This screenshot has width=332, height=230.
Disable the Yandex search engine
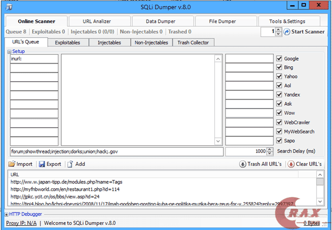point(279,95)
